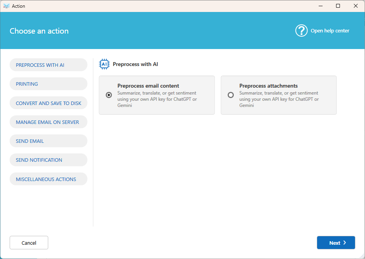
Task: Minimize the Action window
Action: click(321, 6)
